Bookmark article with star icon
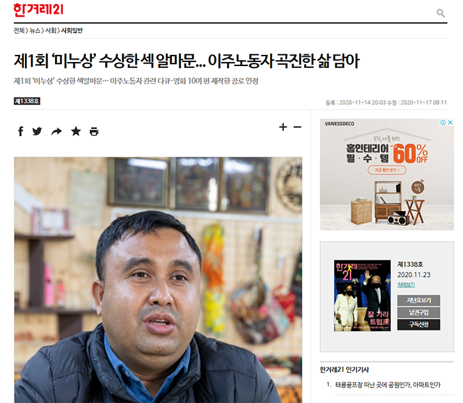This screenshot has height=403, width=463. click(x=76, y=131)
